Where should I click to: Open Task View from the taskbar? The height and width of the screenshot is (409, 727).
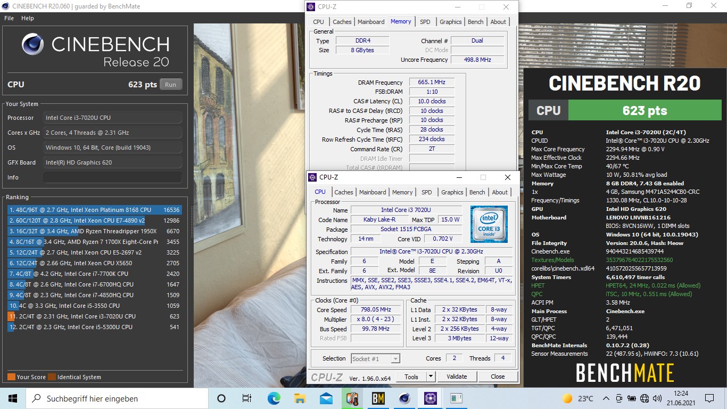(x=247, y=398)
